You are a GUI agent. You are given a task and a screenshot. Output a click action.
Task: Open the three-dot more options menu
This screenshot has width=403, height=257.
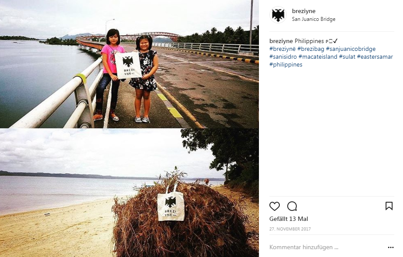(x=391, y=247)
